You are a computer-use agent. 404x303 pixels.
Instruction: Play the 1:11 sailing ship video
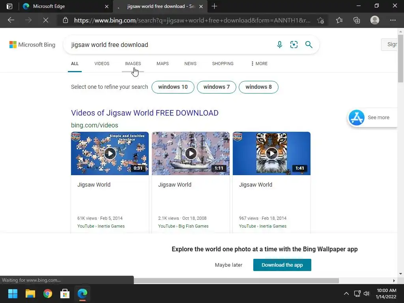(x=191, y=153)
